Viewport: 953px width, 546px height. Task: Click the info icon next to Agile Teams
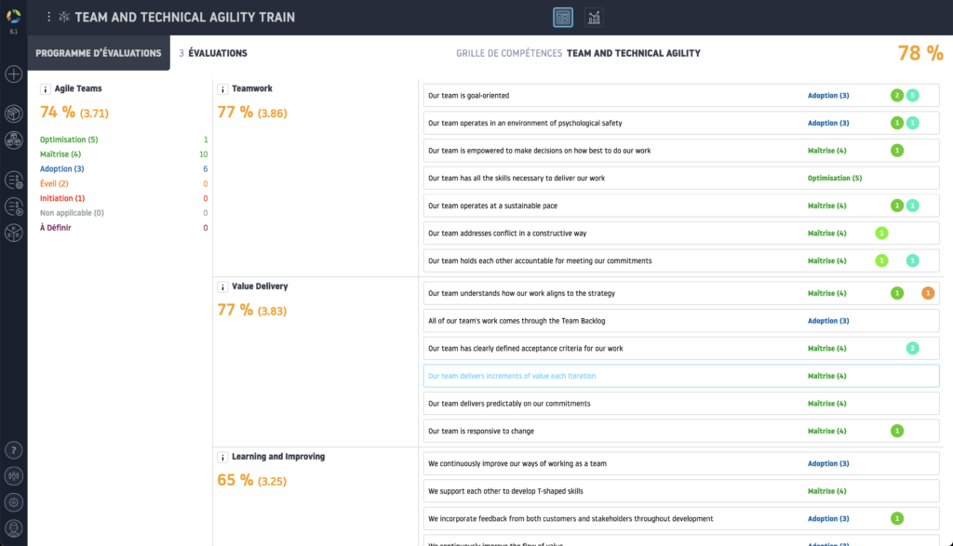coord(45,89)
